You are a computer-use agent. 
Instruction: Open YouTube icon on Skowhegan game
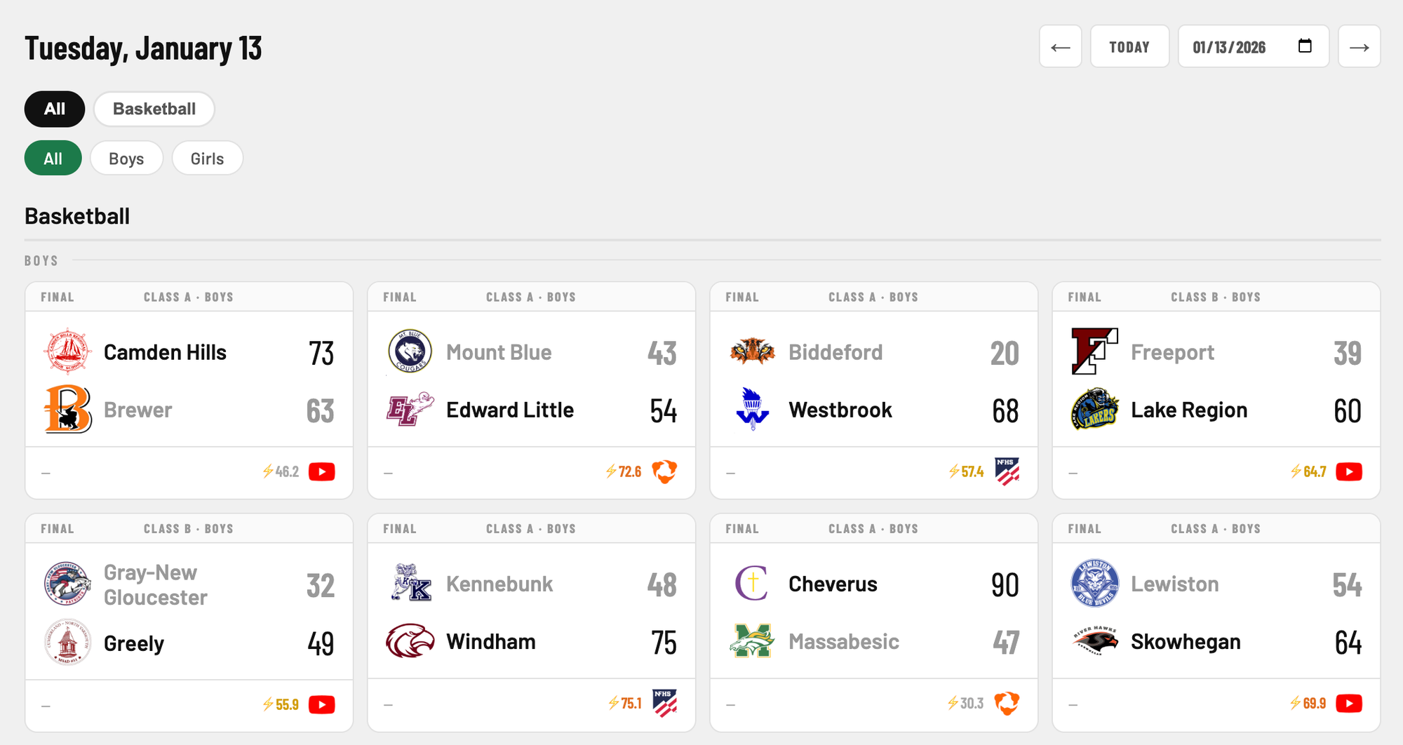click(1349, 703)
